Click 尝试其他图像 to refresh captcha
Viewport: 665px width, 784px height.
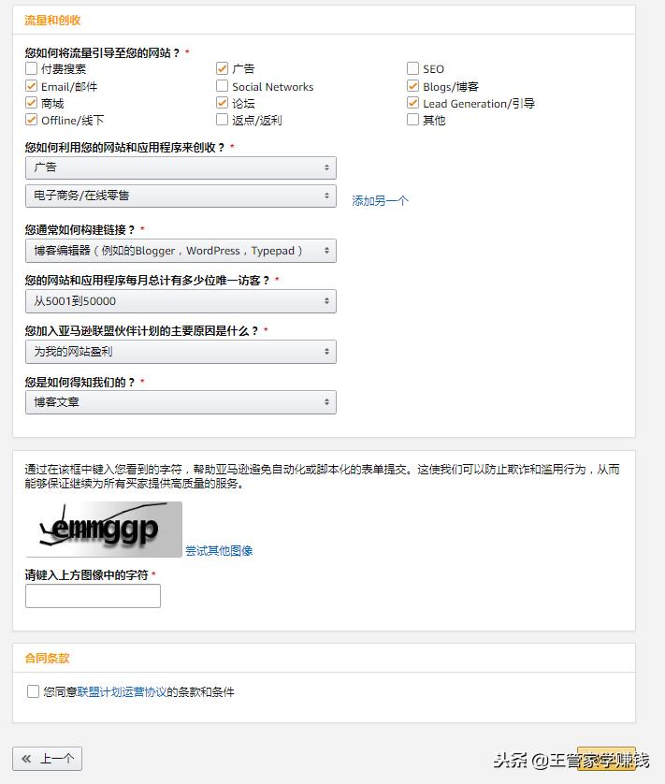tap(219, 550)
